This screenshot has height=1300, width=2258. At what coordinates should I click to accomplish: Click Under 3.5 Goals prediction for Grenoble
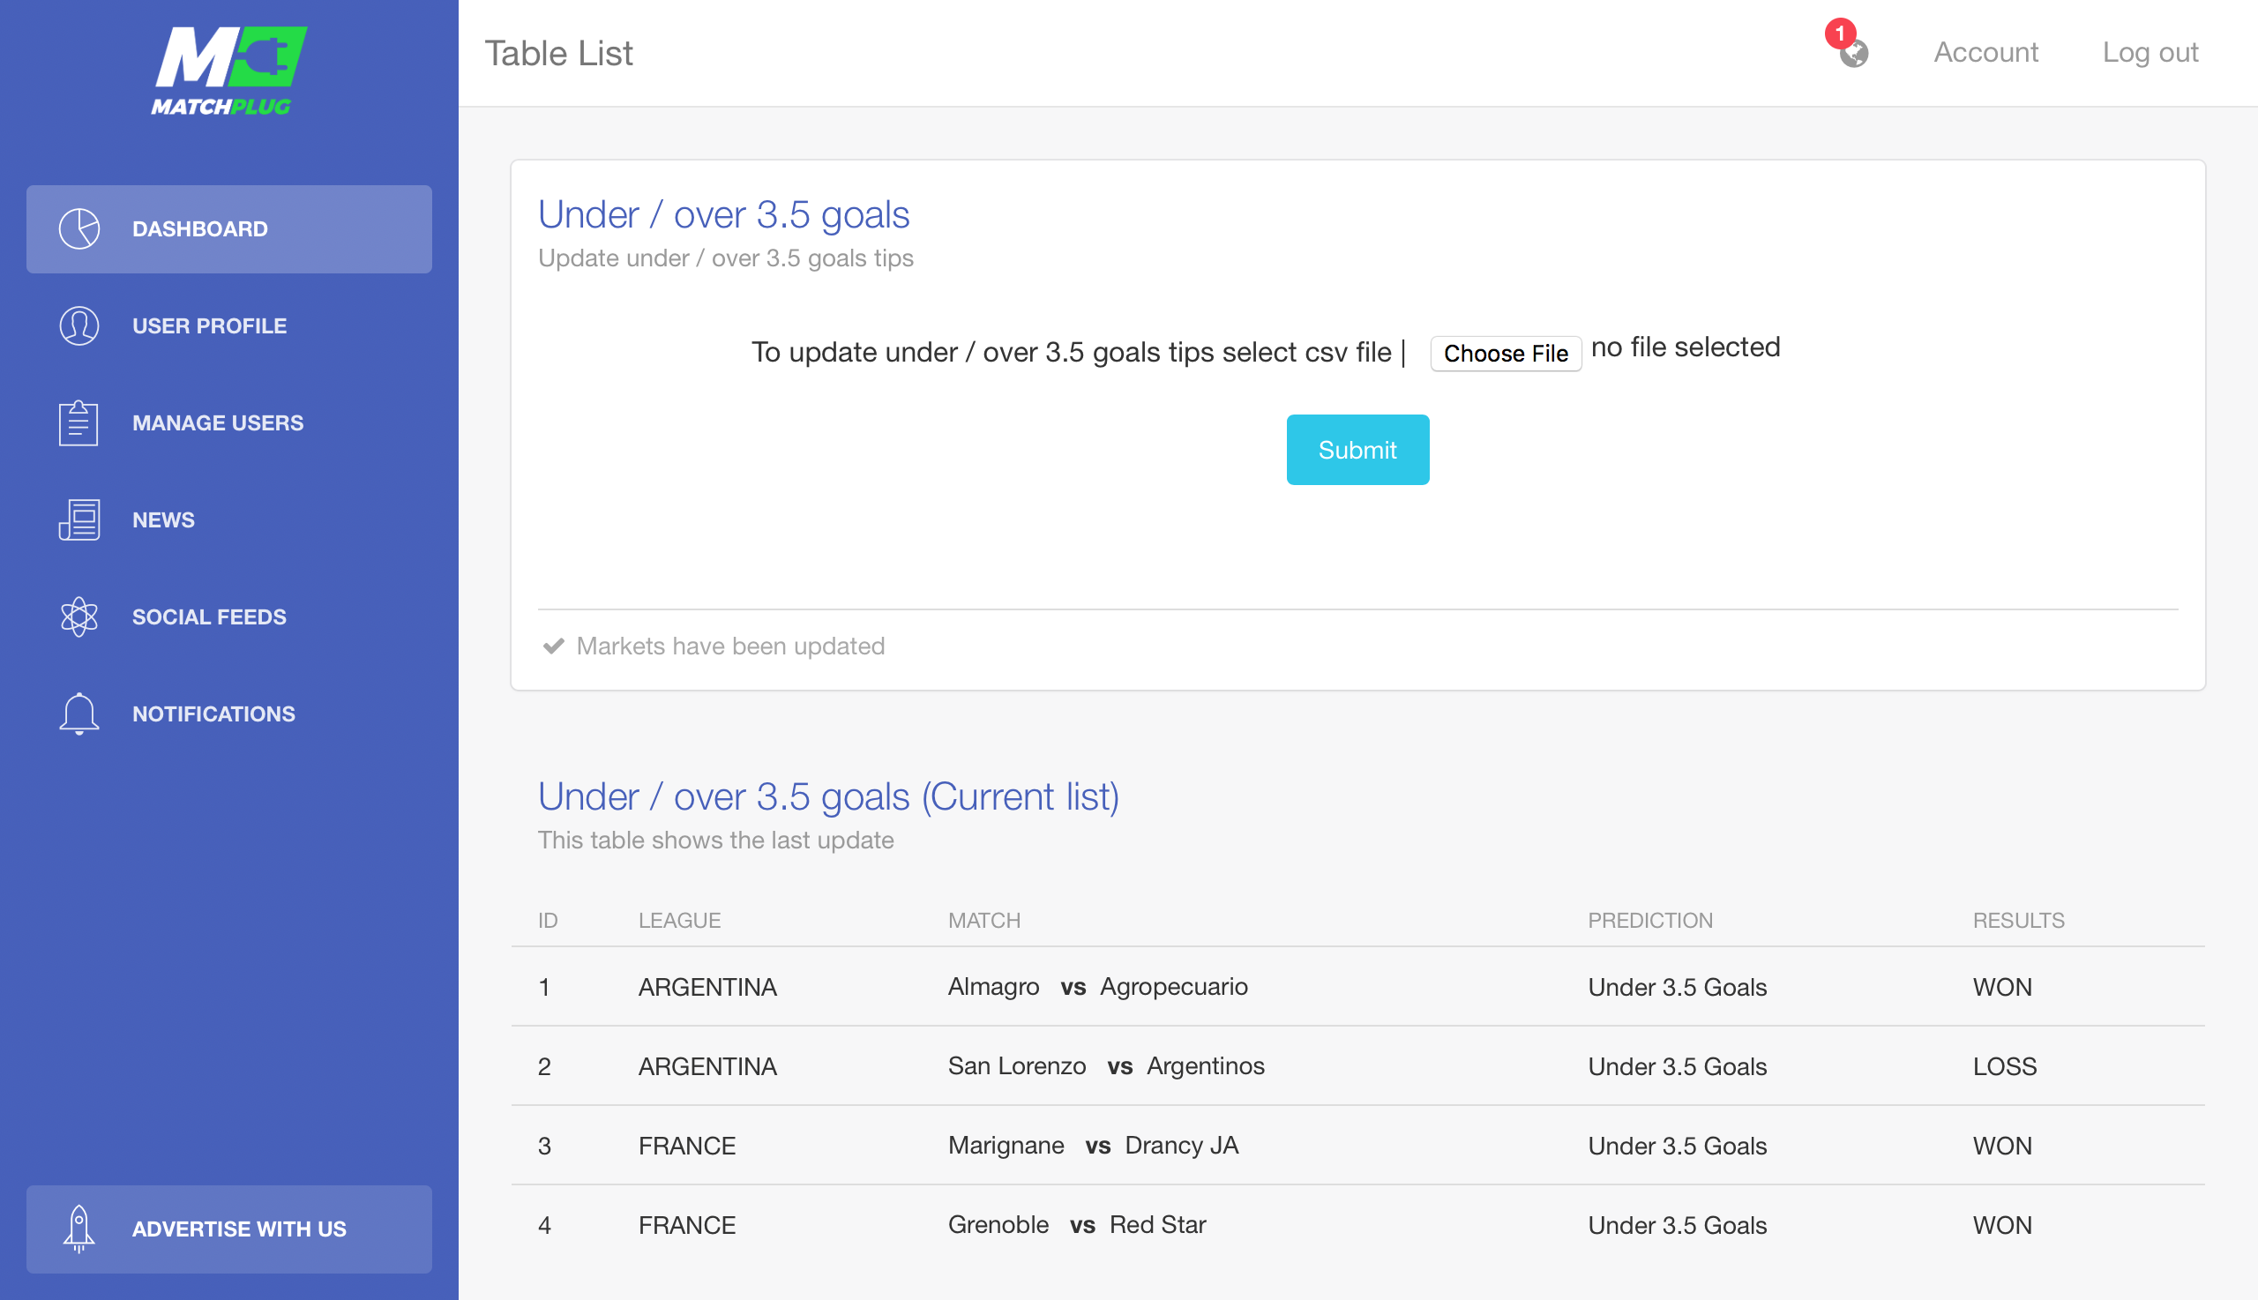click(1678, 1226)
